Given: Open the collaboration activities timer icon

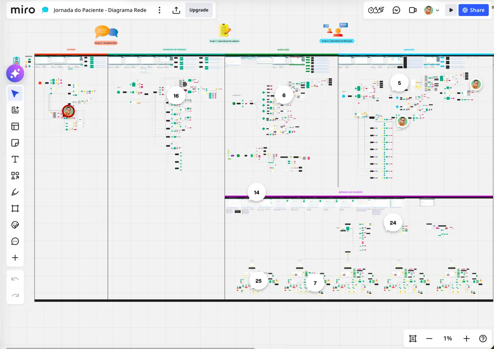Looking at the screenshot, I should pos(376,10).
